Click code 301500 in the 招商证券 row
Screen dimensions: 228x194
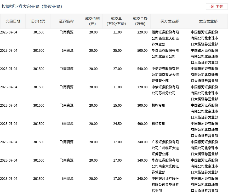39,32
